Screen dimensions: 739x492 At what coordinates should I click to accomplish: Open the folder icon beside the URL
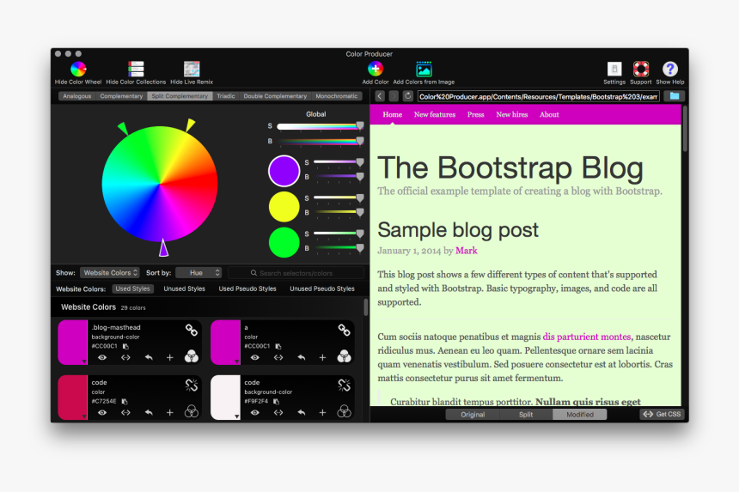(x=675, y=96)
